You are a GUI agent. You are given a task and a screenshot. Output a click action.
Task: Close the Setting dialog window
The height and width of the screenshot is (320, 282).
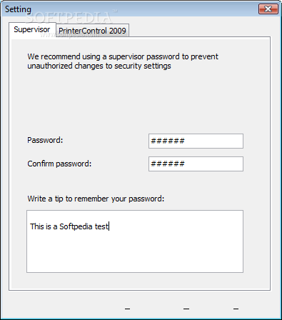coord(268,9)
